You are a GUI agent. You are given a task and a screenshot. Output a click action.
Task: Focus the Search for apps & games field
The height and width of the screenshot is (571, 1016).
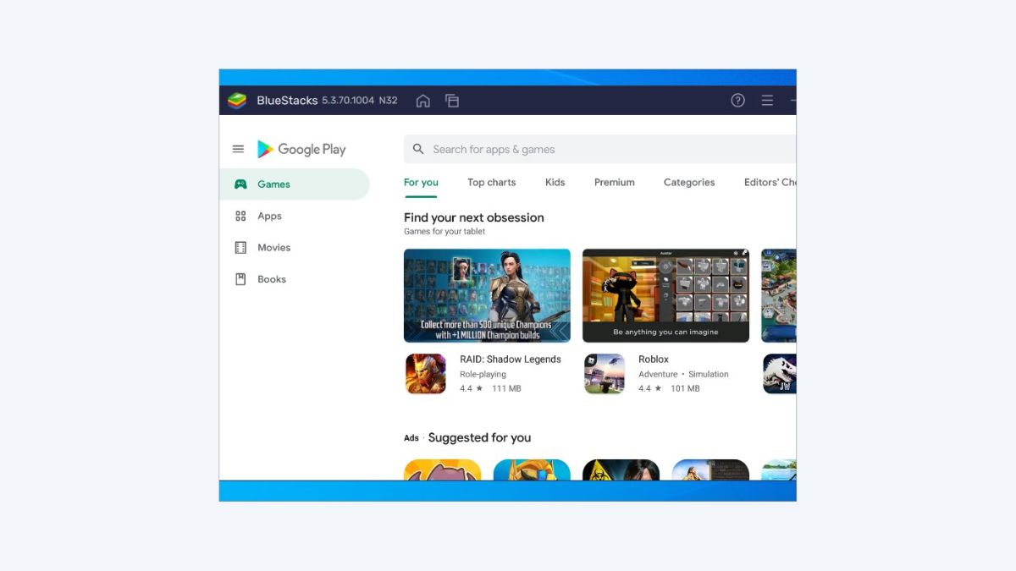click(x=600, y=149)
